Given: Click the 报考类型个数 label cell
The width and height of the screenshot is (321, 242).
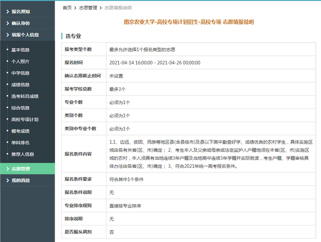Looking at the screenshot, I should pyautogui.click(x=84, y=49).
